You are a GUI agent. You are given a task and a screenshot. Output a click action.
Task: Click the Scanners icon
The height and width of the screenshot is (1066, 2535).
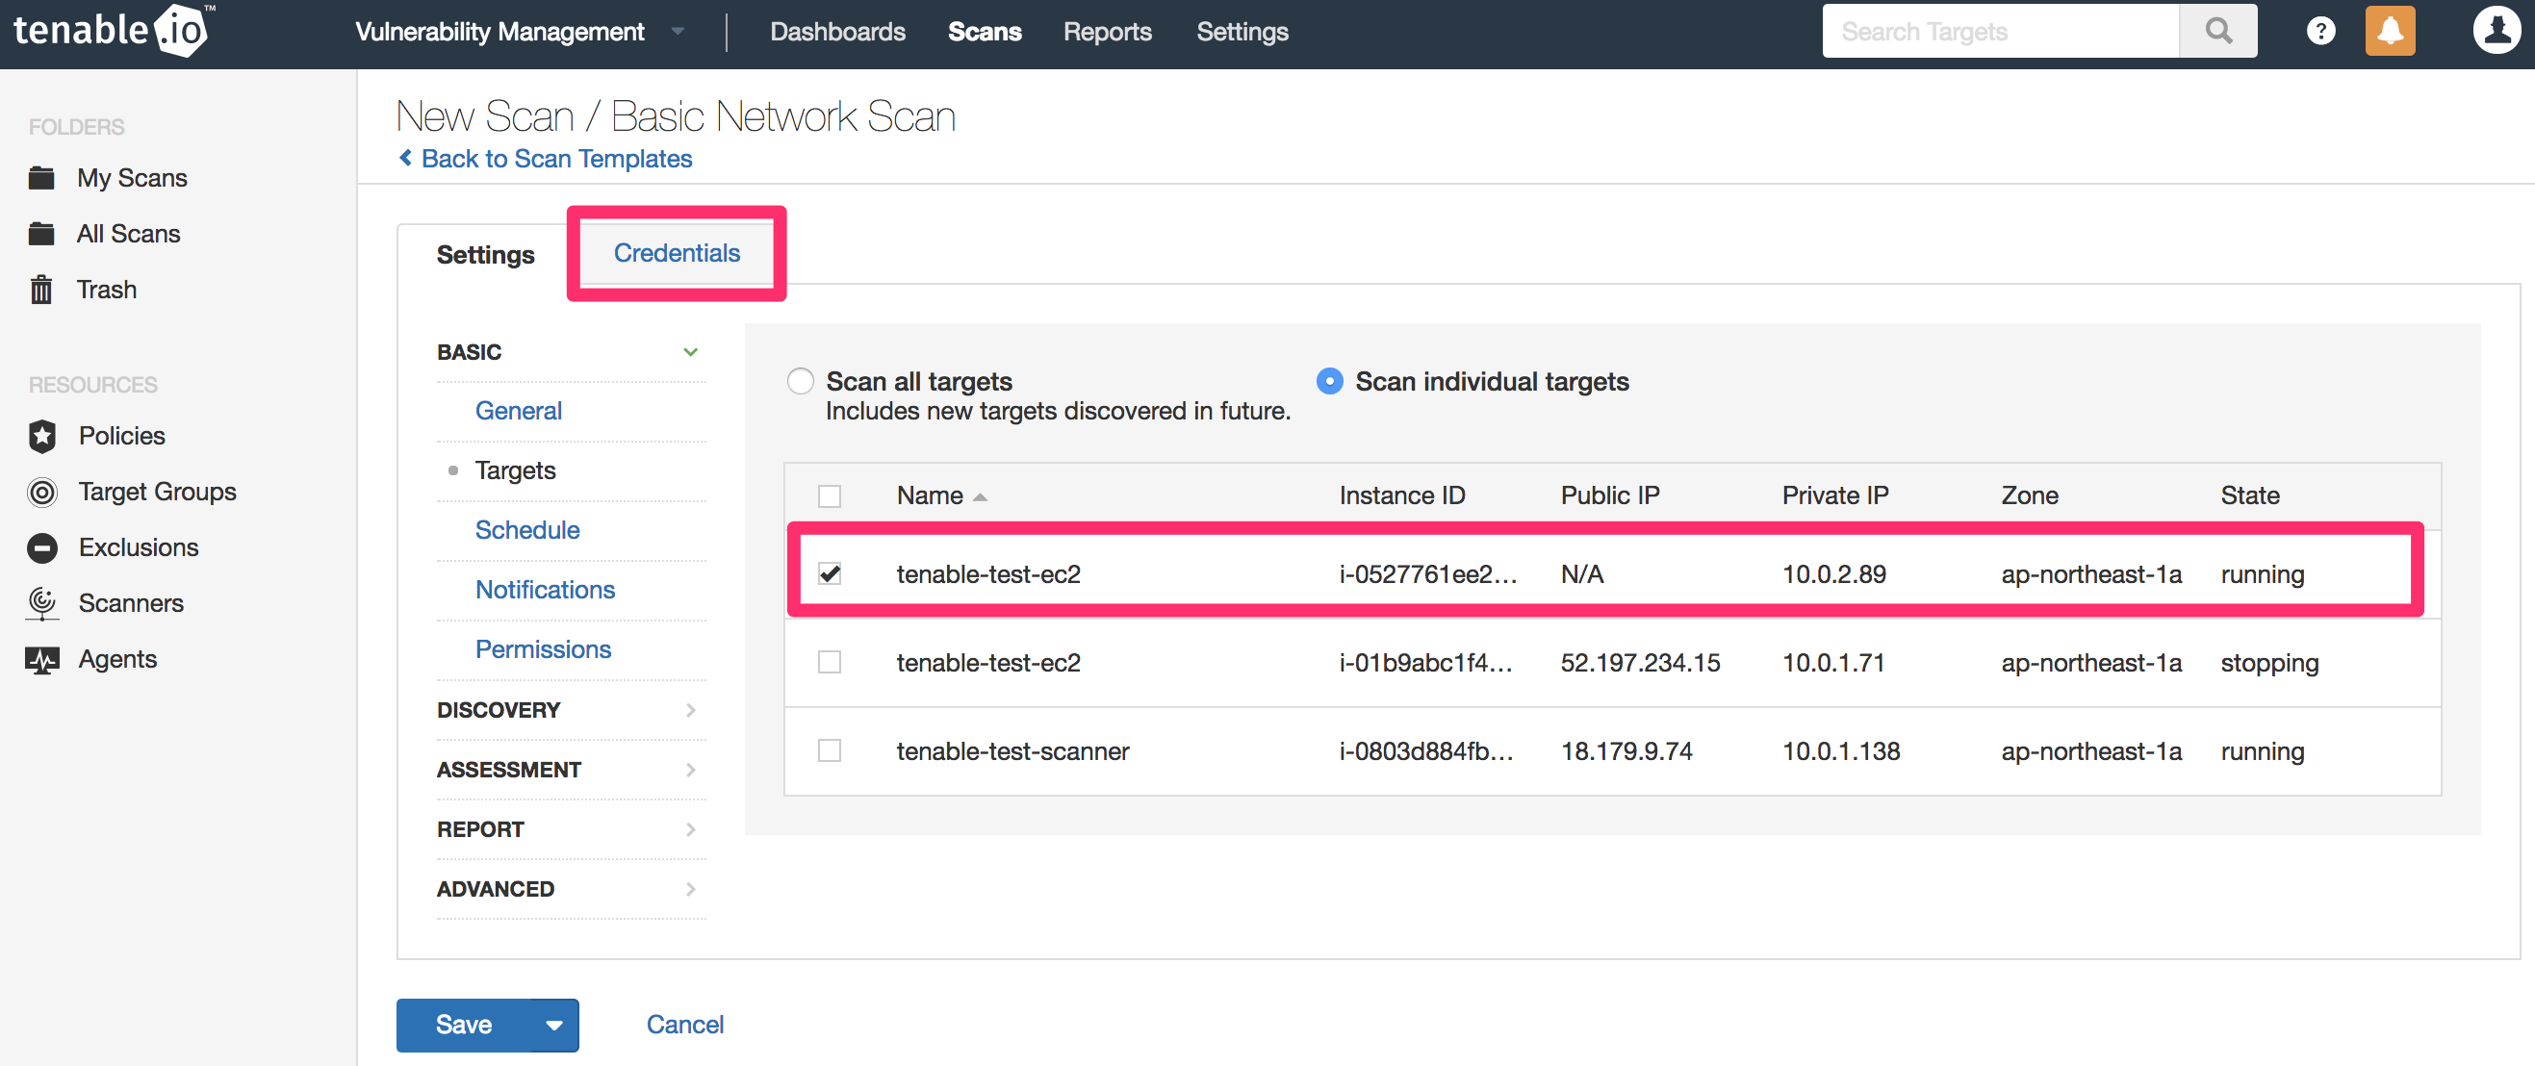click(42, 603)
